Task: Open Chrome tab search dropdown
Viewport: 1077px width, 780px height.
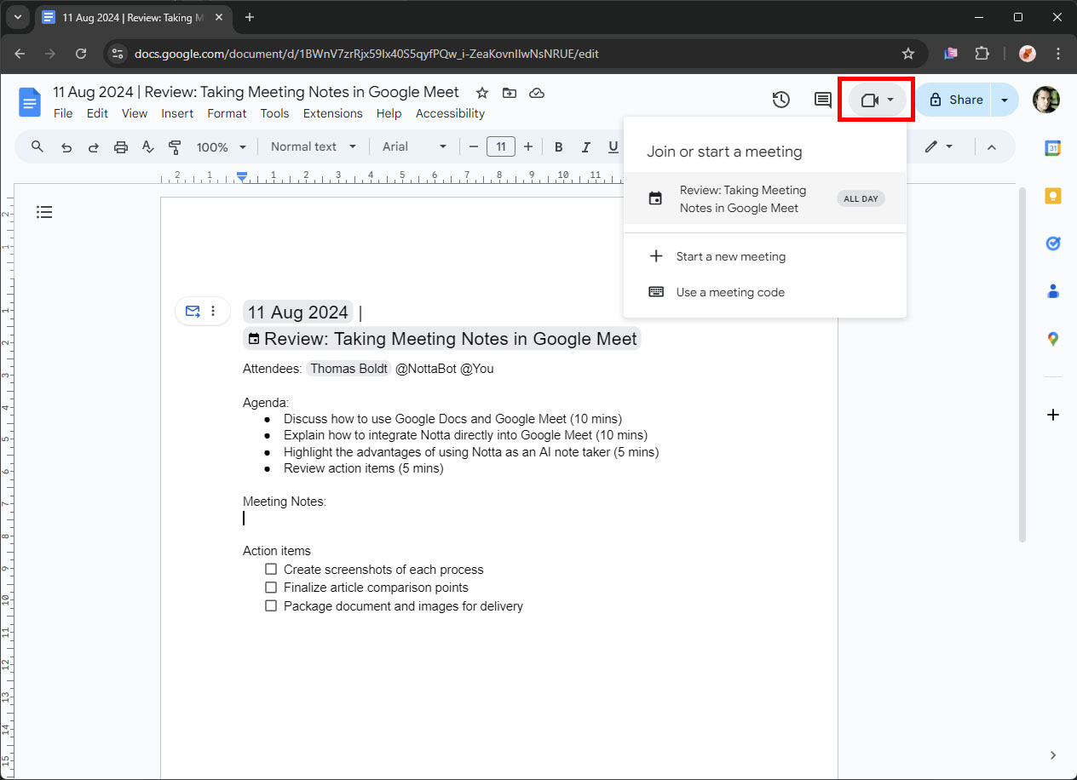Action: [x=17, y=17]
